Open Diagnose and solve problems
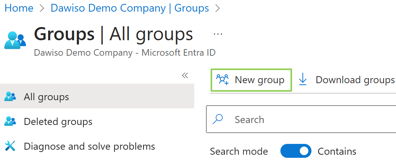 pos(97,146)
